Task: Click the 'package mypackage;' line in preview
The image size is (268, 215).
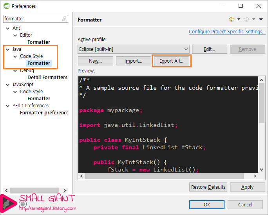Action: [x=111, y=110]
